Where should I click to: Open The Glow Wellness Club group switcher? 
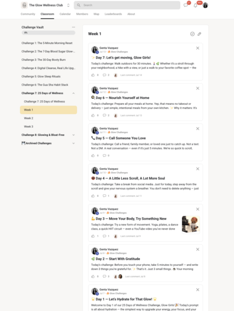[x=68, y=5]
